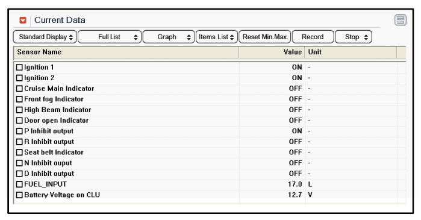Open the Items List dropdown
The width and height of the screenshot is (421, 220).
pyautogui.click(x=217, y=37)
